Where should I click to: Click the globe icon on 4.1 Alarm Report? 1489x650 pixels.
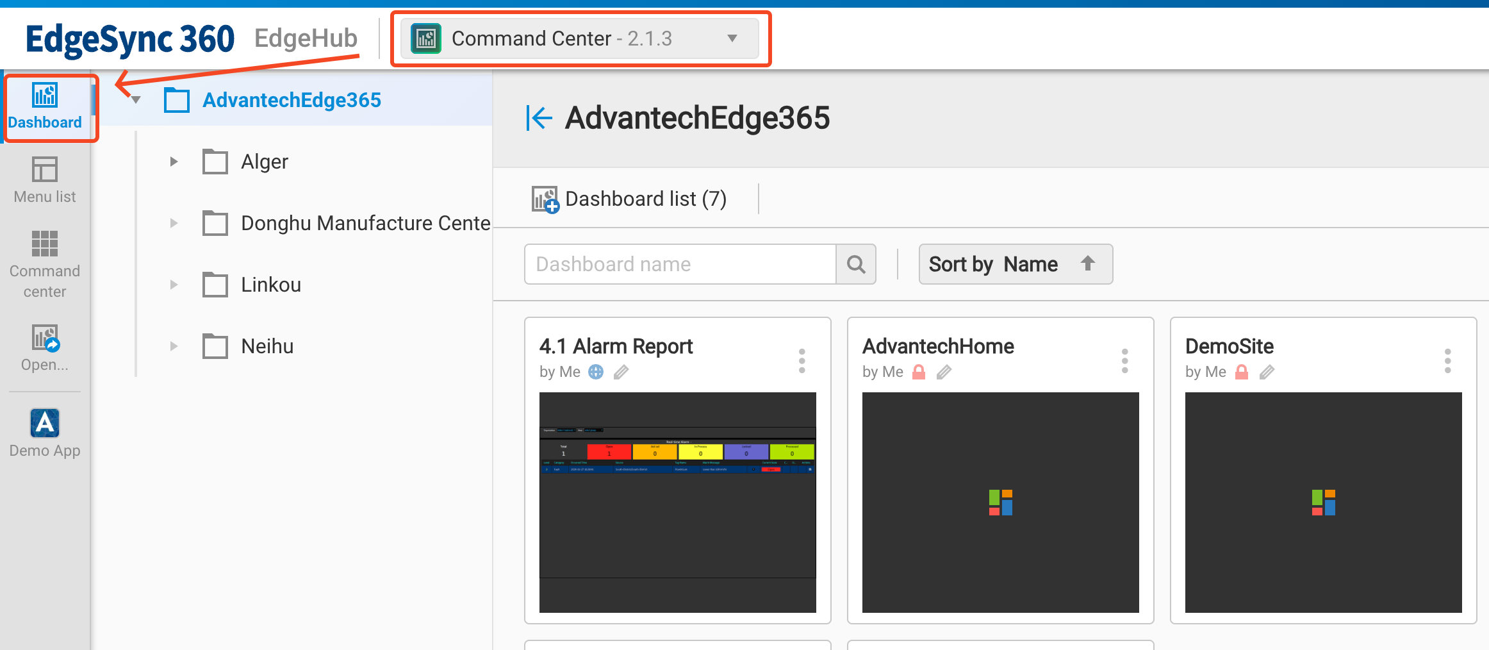pos(596,372)
